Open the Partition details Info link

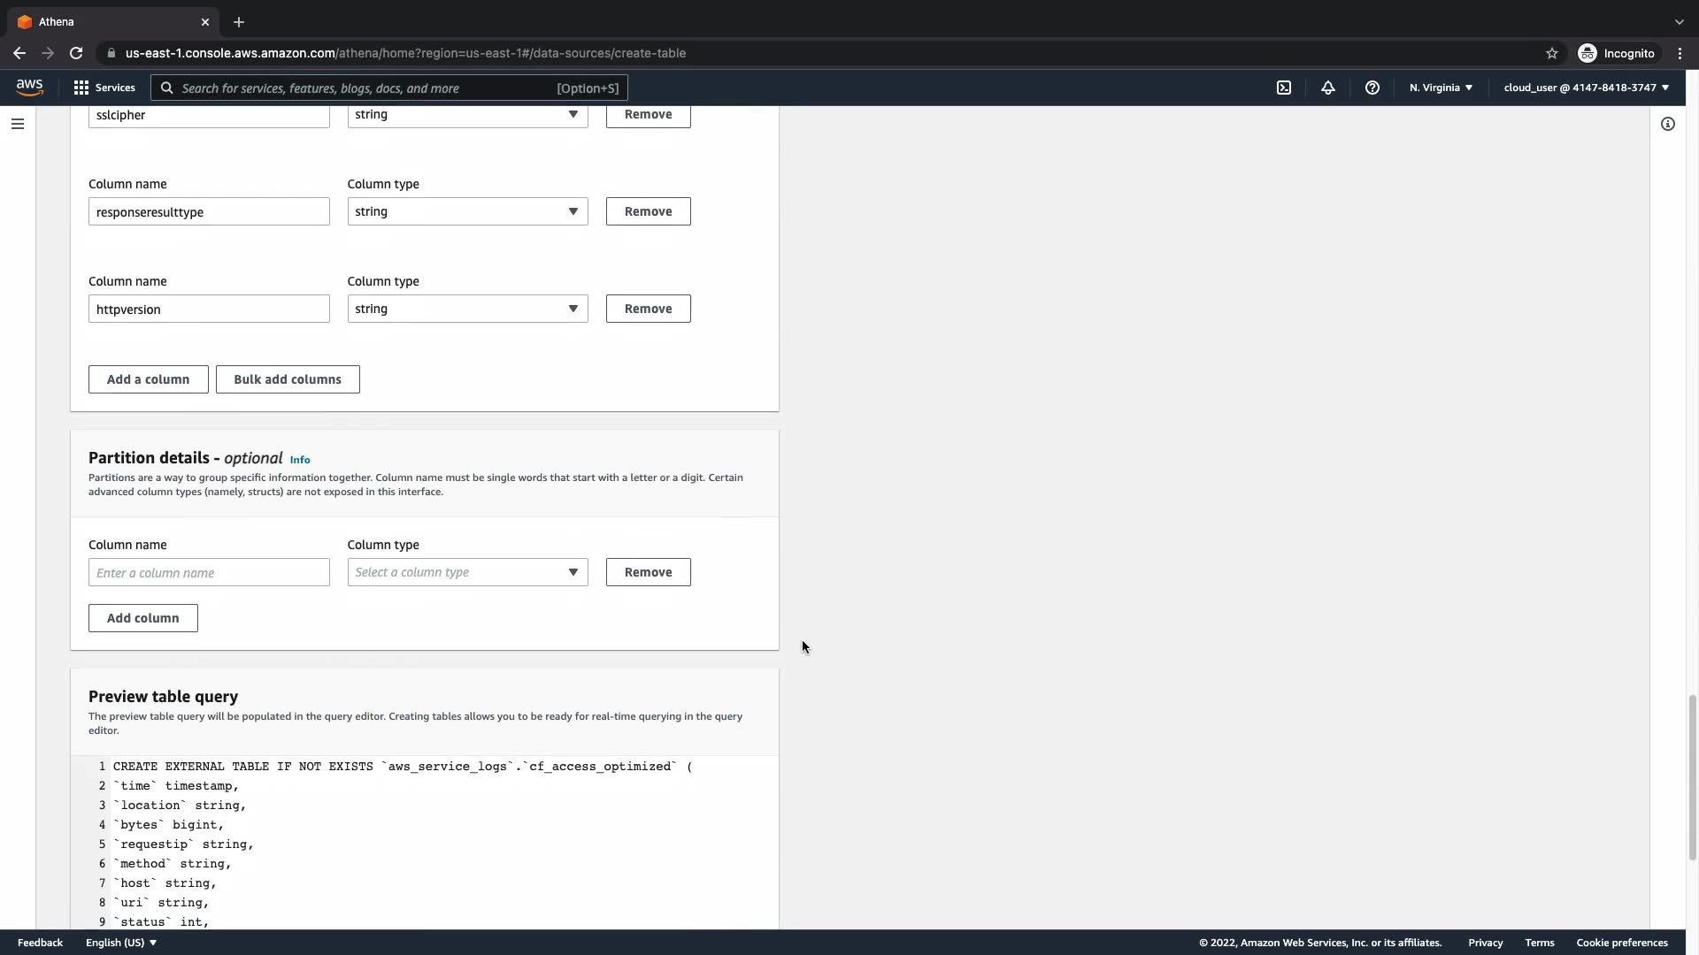[300, 460]
